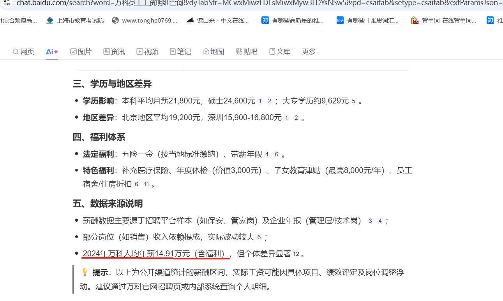Click the heading 四、福利体系
The width and height of the screenshot is (503, 301).
point(99,137)
